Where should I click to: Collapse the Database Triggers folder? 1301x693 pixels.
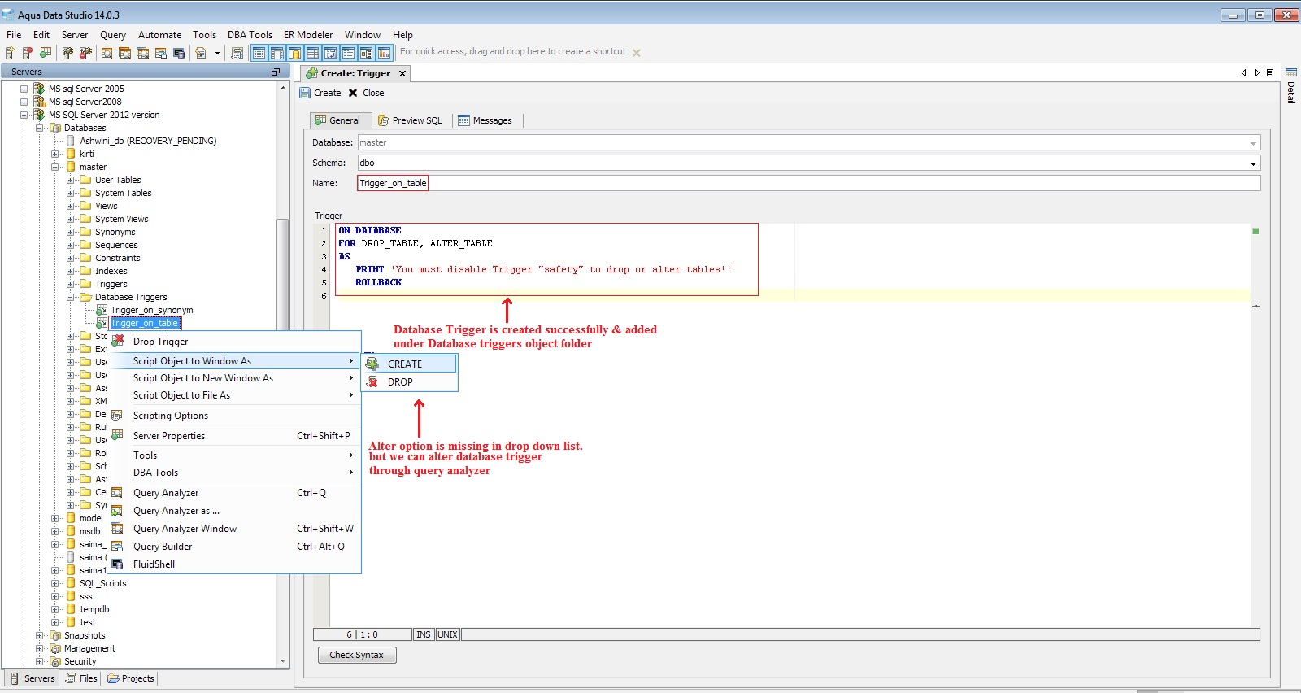pos(71,297)
